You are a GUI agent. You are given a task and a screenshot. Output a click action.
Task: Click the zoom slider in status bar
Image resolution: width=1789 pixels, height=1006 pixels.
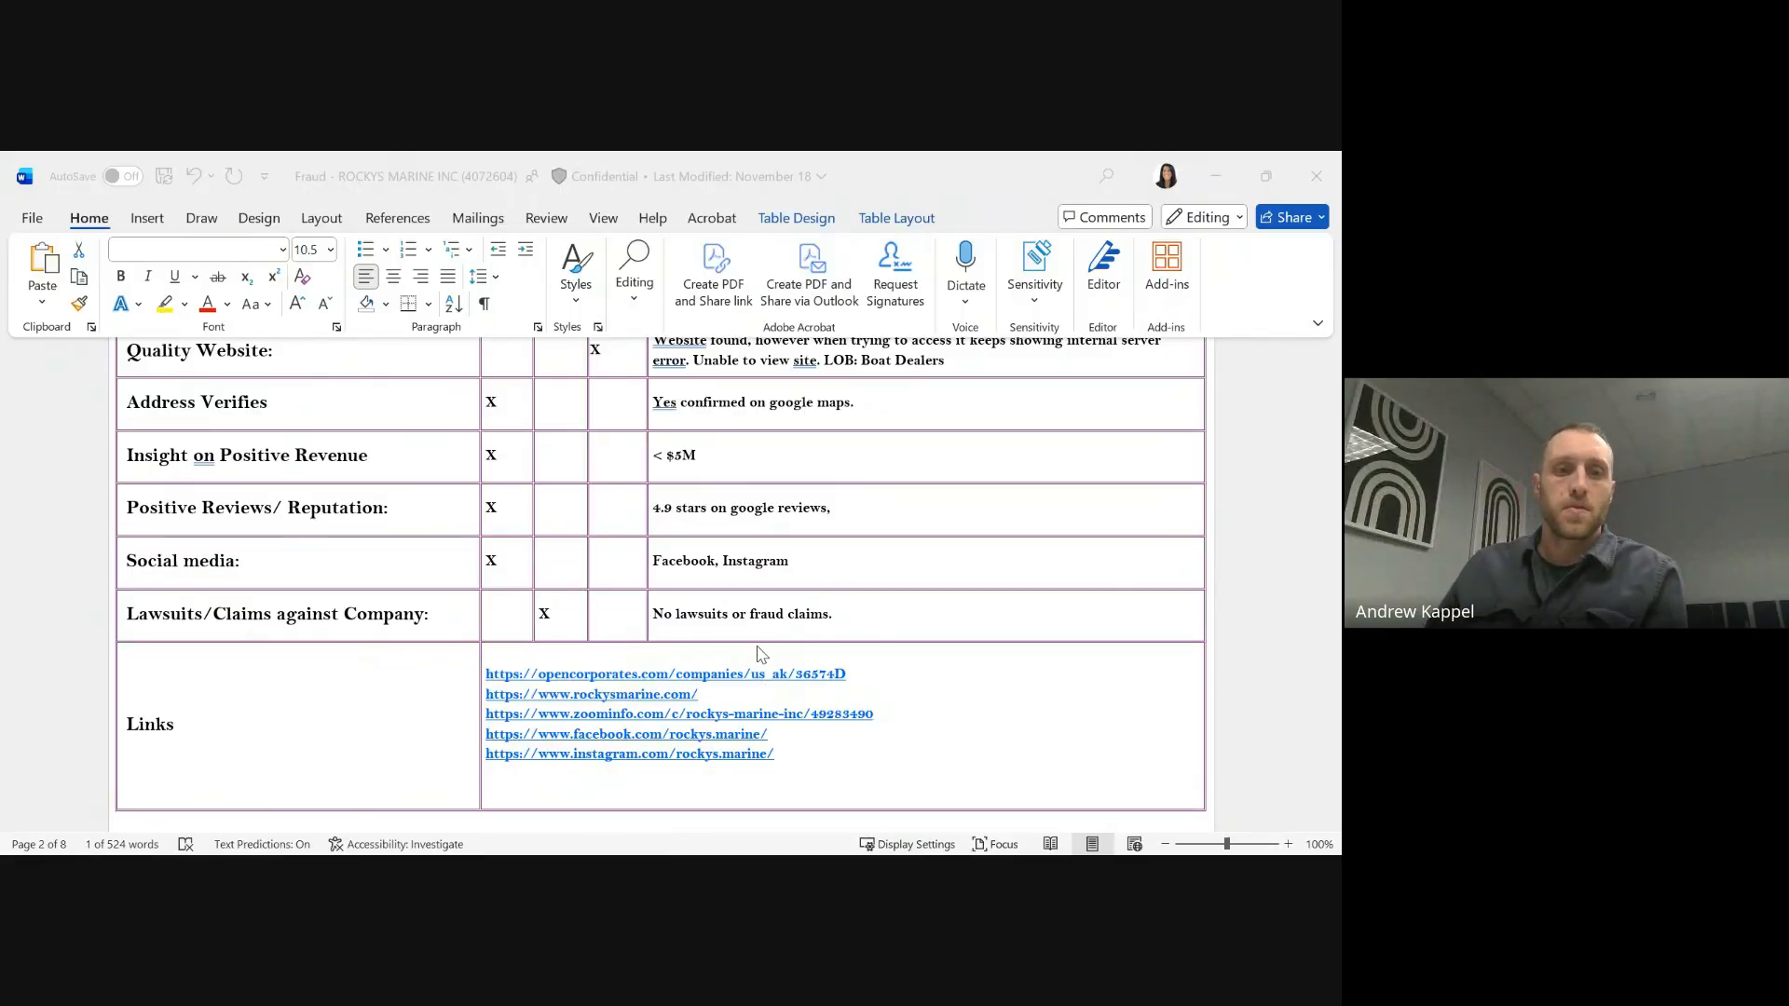coord(1226,844)
